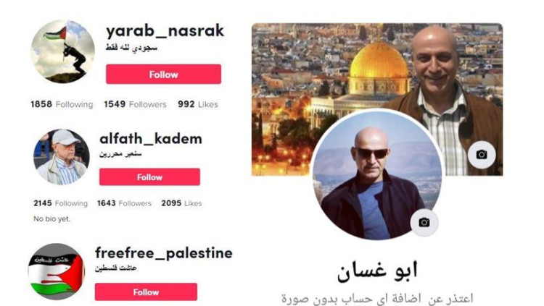Open yarab_nasrak's flag avatar
The width and height of the screenshot is (544, 306).
pyautogui.click(x=63, y=51)
